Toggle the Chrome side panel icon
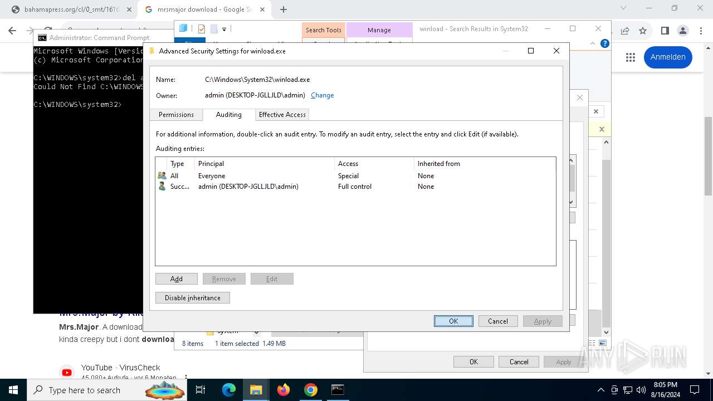Viewport: 713px width, 401px height. click(x=665, y=31)
